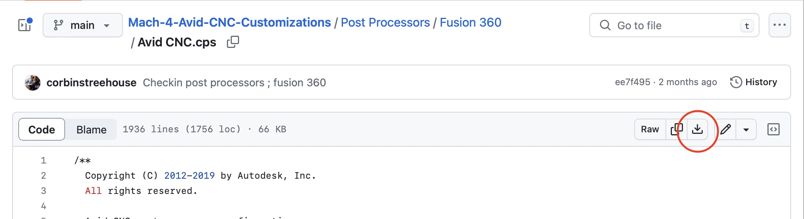
Task: Switch to the Blame tab
Action: (x=91, y=129)
